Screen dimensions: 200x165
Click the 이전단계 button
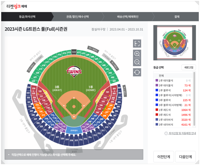pyautogui.click(x=163, y=156)
